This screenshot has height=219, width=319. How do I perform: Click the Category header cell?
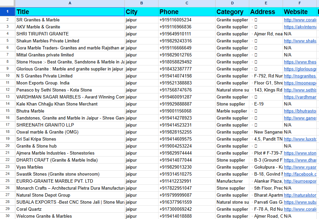pos(232,12)
